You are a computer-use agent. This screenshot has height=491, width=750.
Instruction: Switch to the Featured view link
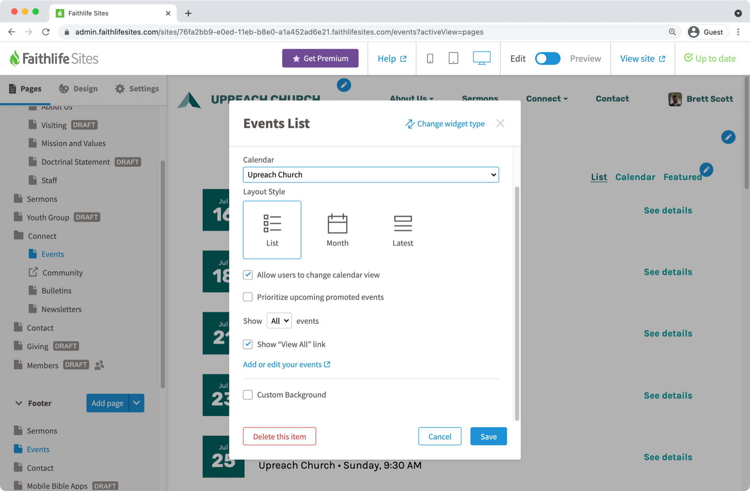682,177
